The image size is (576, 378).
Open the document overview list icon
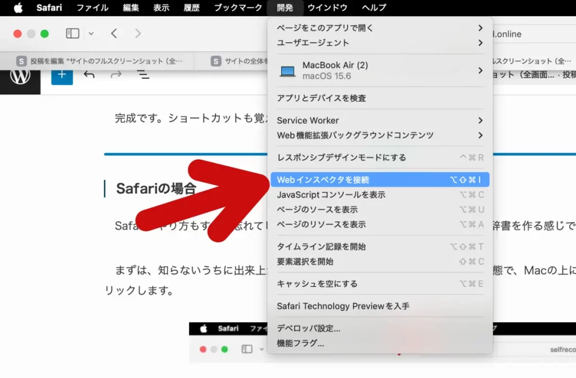(143, 75)
